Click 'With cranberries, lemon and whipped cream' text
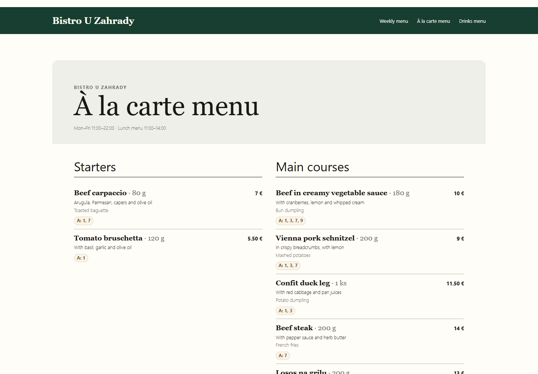 point(320,202)
